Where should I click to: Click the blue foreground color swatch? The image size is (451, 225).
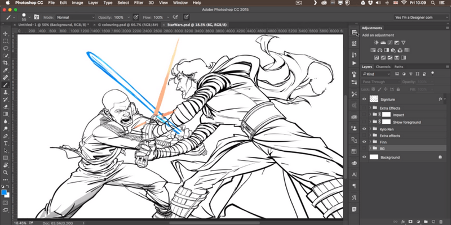[x=4, y=193]
